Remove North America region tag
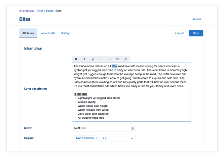 (96, 138)
